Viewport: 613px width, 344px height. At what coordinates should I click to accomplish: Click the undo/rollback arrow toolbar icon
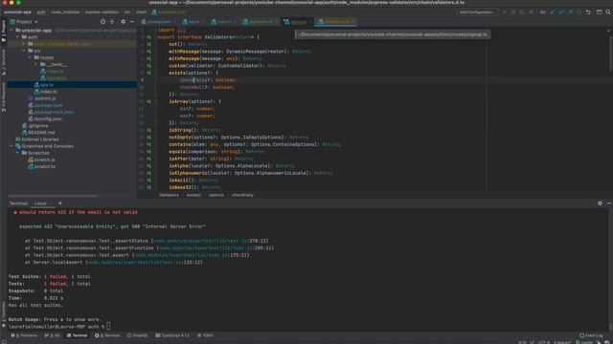588,12
